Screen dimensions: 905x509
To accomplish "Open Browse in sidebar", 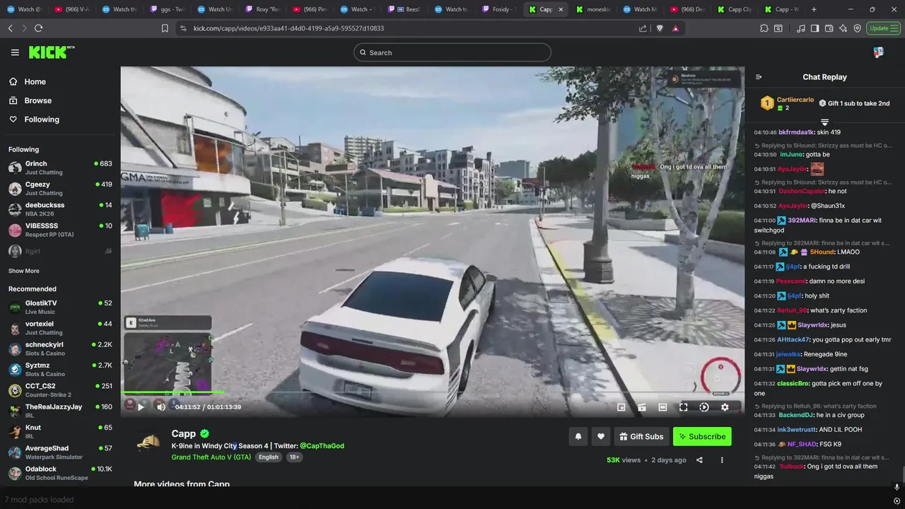I will [31, 100].
